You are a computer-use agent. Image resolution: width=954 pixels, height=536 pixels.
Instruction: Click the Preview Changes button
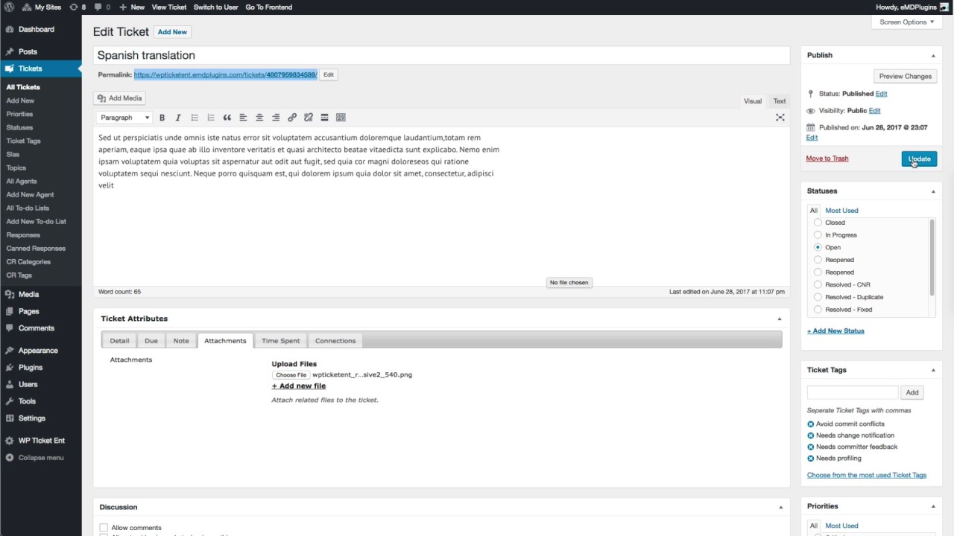(905, 76)
